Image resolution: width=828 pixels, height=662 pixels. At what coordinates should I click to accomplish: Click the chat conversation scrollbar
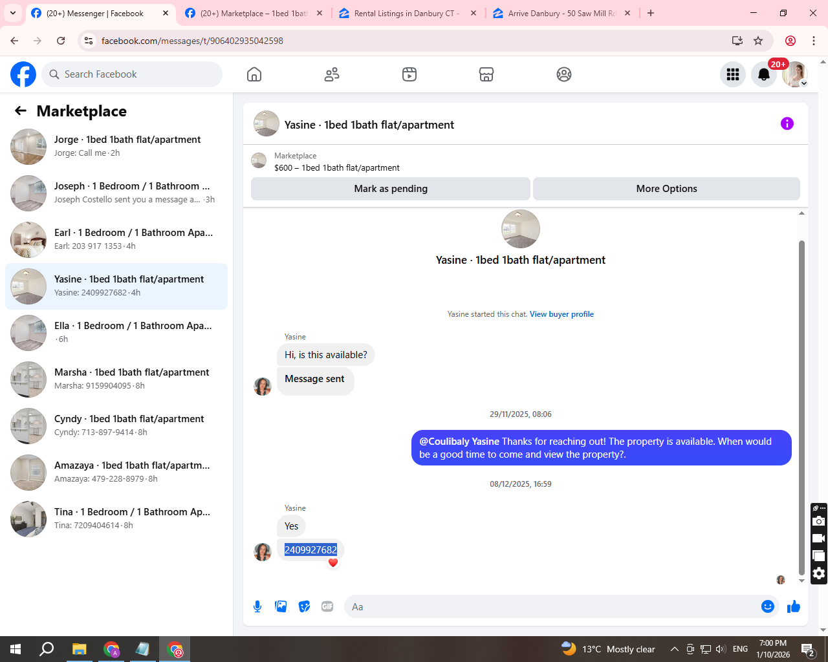click(x=801, y=407)
